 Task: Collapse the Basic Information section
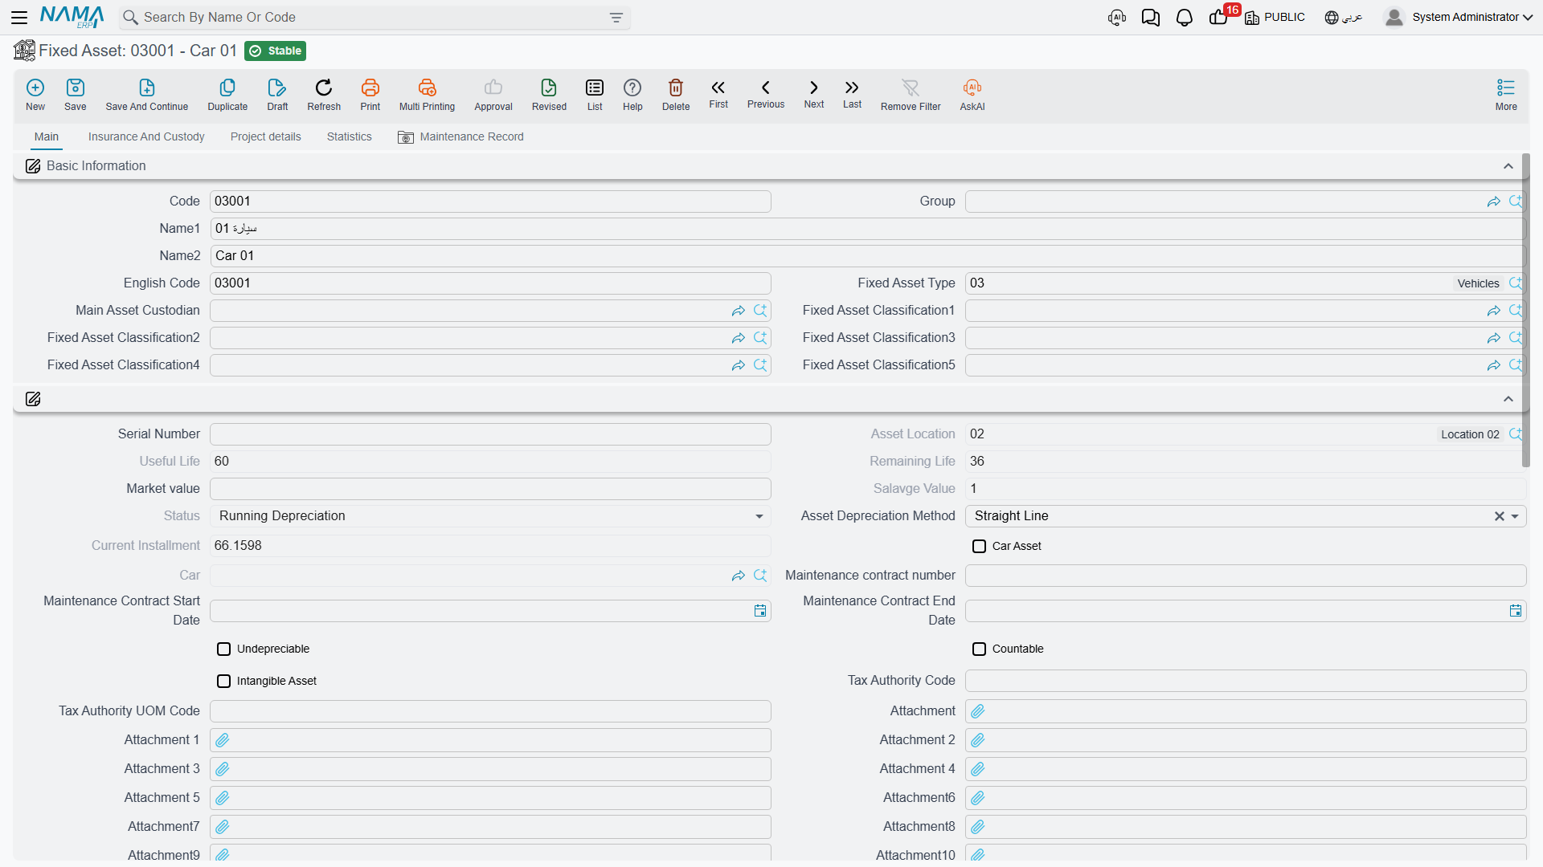(1508, 166)
